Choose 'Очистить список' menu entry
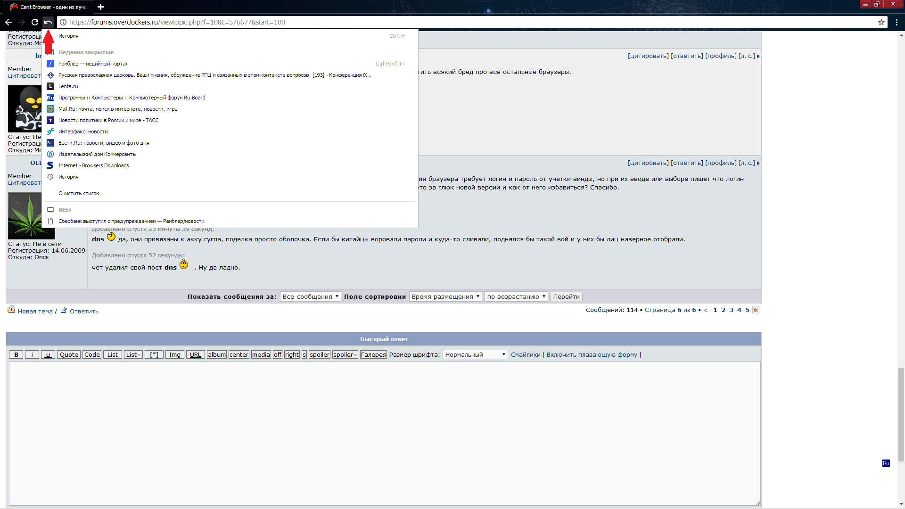 pos(79,193)
